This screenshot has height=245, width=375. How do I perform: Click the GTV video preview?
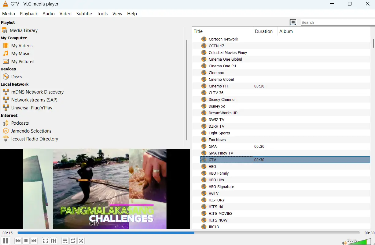[95, 189]
